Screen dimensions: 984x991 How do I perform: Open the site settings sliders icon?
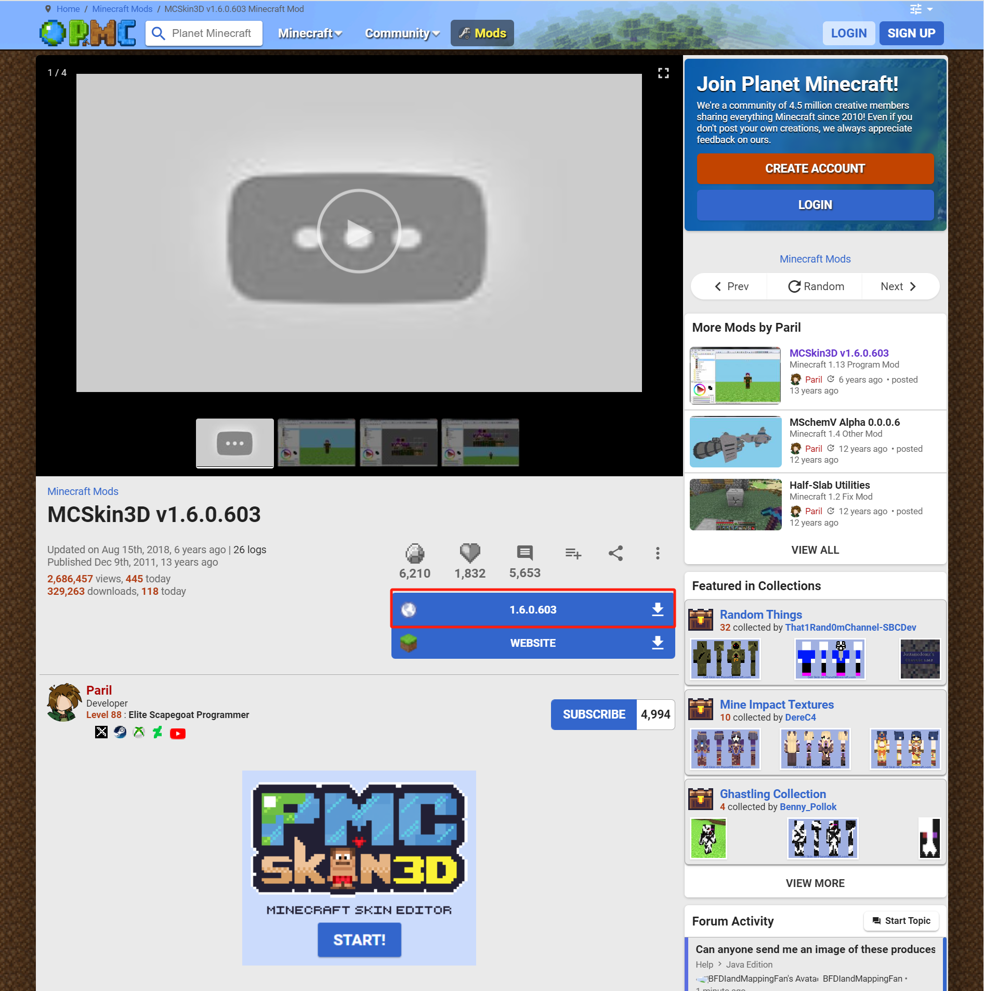[916, 9]
